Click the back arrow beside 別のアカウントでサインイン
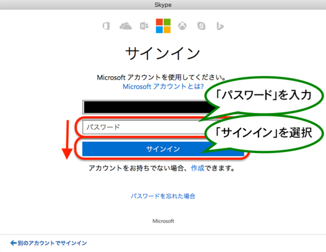Viewport: 326px width, 252px height. pyautogui.click(x=13, y=243)
